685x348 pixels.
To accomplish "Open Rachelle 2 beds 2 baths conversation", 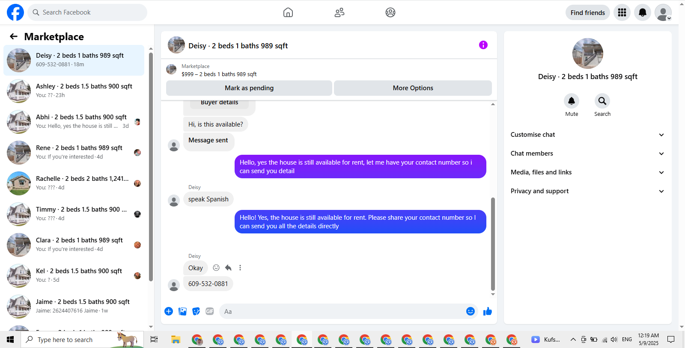I will [74, 183].
